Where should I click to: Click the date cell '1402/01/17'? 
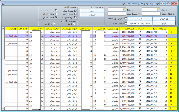[x=151, y=105]
